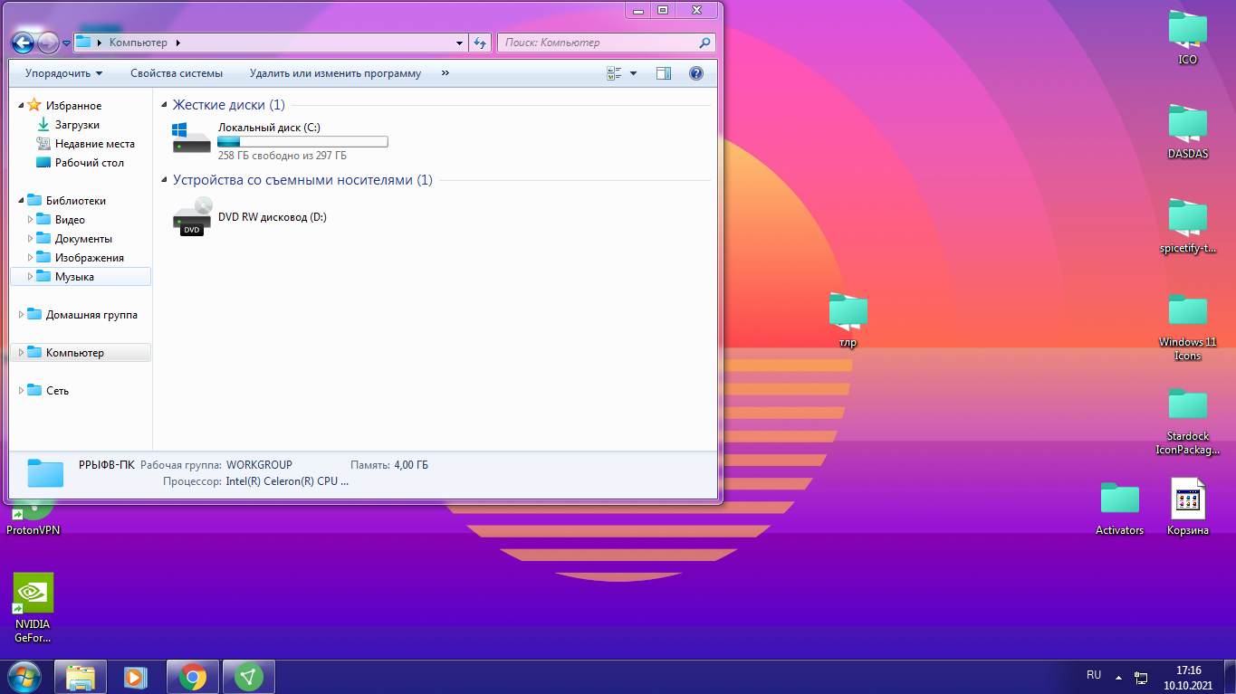Go forward with the Explorer forward arrow

pyautogui.click(x=48, y=43)
